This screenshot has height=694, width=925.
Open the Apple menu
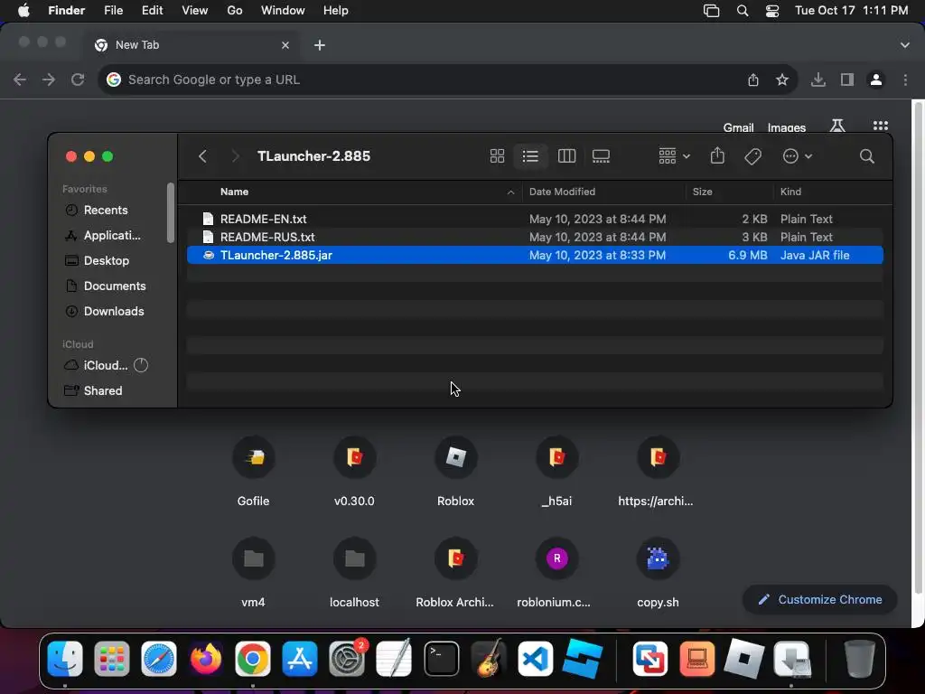pyautogui.click(x=23, y=11)
